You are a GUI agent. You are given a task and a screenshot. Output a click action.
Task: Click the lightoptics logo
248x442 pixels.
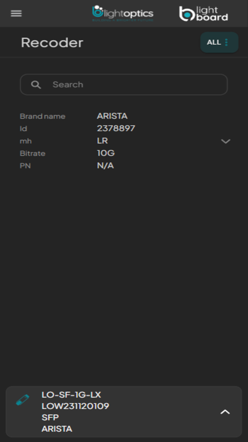coord(123,13)
